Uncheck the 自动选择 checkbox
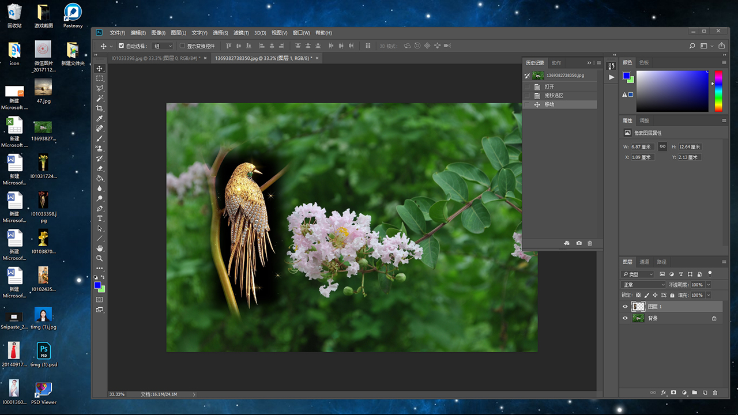The image size is (738, 415). coord(121,46)
